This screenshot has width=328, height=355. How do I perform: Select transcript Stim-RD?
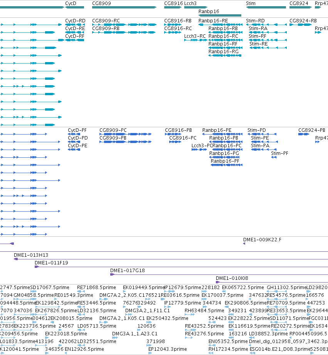pyautogui.click(x=255, y=20)
